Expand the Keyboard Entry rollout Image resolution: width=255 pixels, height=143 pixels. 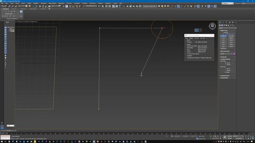pos(228,76)
